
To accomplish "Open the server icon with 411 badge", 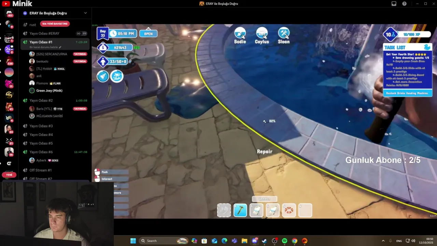I will [x=9, y=14].
